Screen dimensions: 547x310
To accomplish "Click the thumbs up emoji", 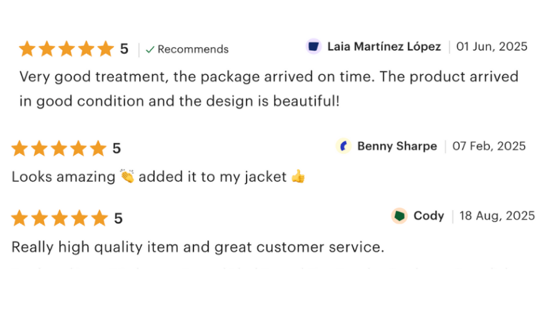I will click(x=298, y=177).
